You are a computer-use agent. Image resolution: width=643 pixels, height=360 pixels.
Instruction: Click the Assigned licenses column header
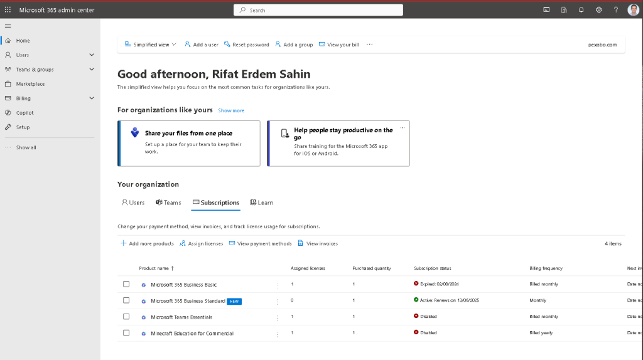(x=308, y=268)
